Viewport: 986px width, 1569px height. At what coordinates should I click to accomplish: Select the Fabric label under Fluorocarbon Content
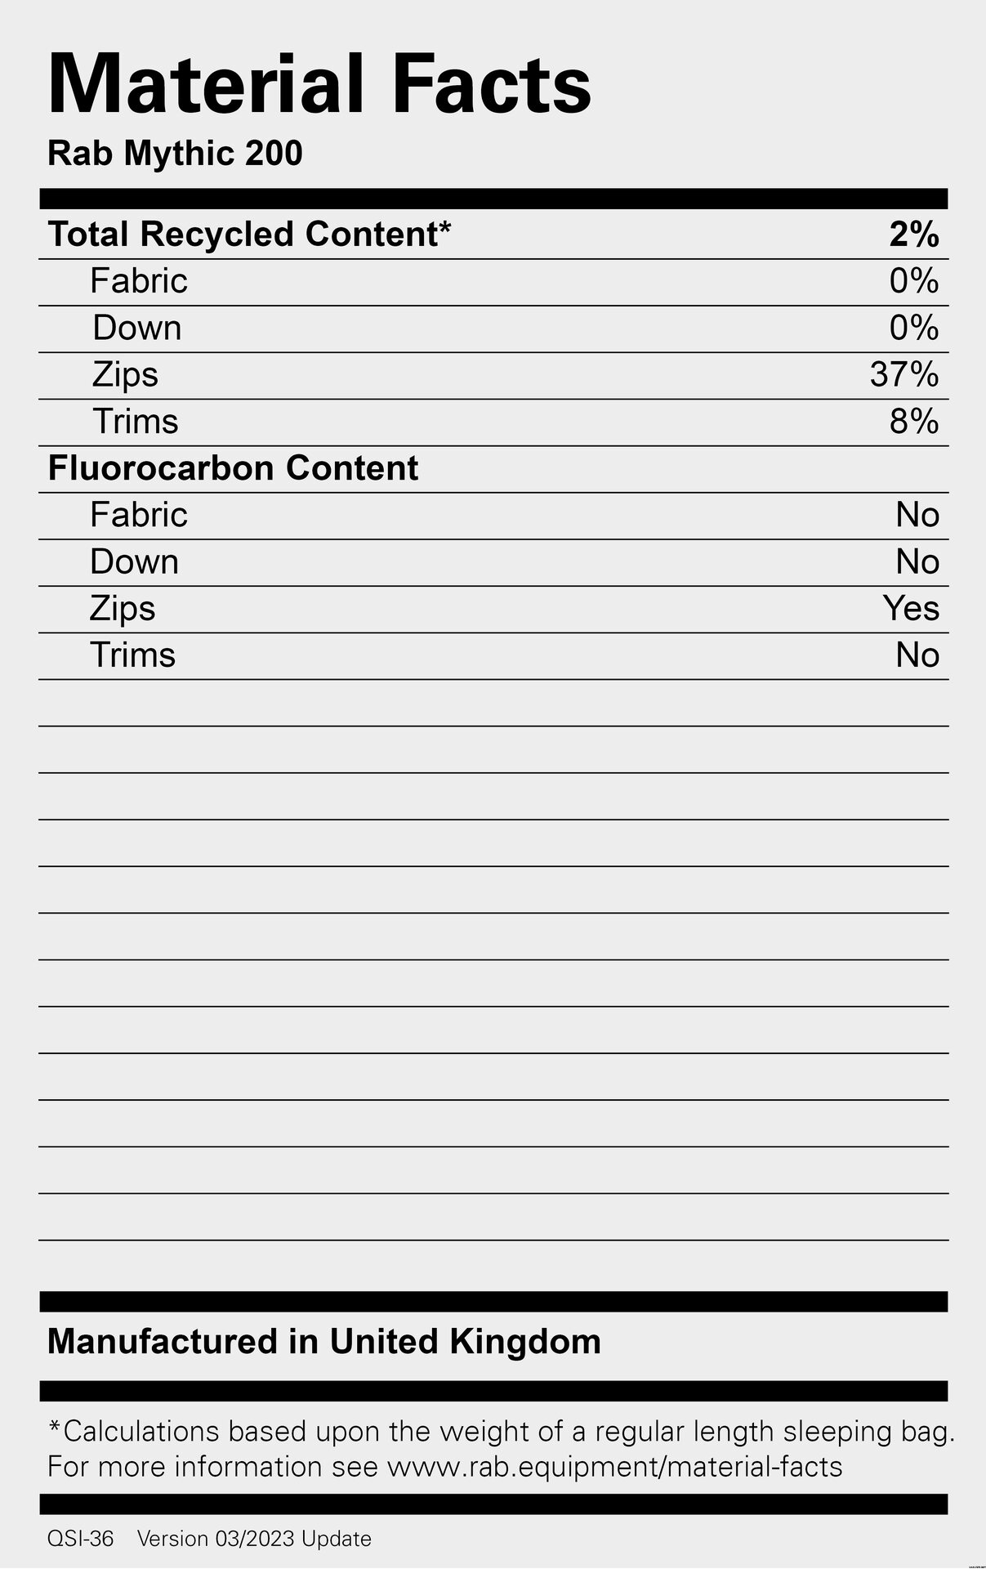[139, 515]
